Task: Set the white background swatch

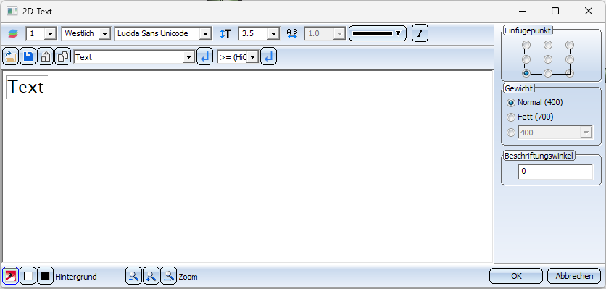Action: click(28, 276)
